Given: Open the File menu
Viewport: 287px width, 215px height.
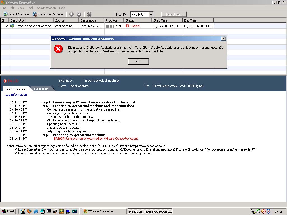Looking at the screenshot, I should tap(4, 8).
